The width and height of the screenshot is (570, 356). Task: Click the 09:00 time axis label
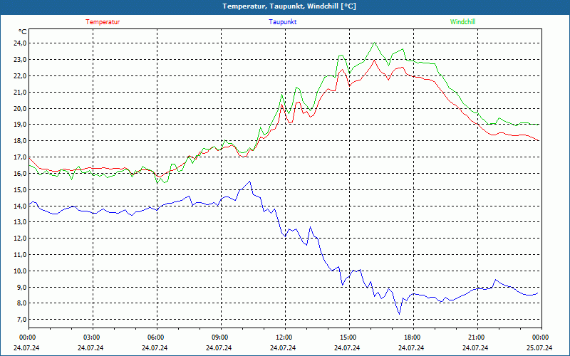(x=220, y=337)
